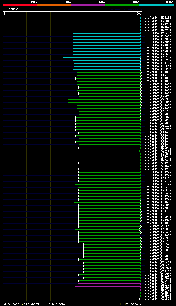Image resolution: width=176 pixels, height=306 pixels.
Task: Select the UniRef100_B7Q9K1 label
Action: point(158,148)
